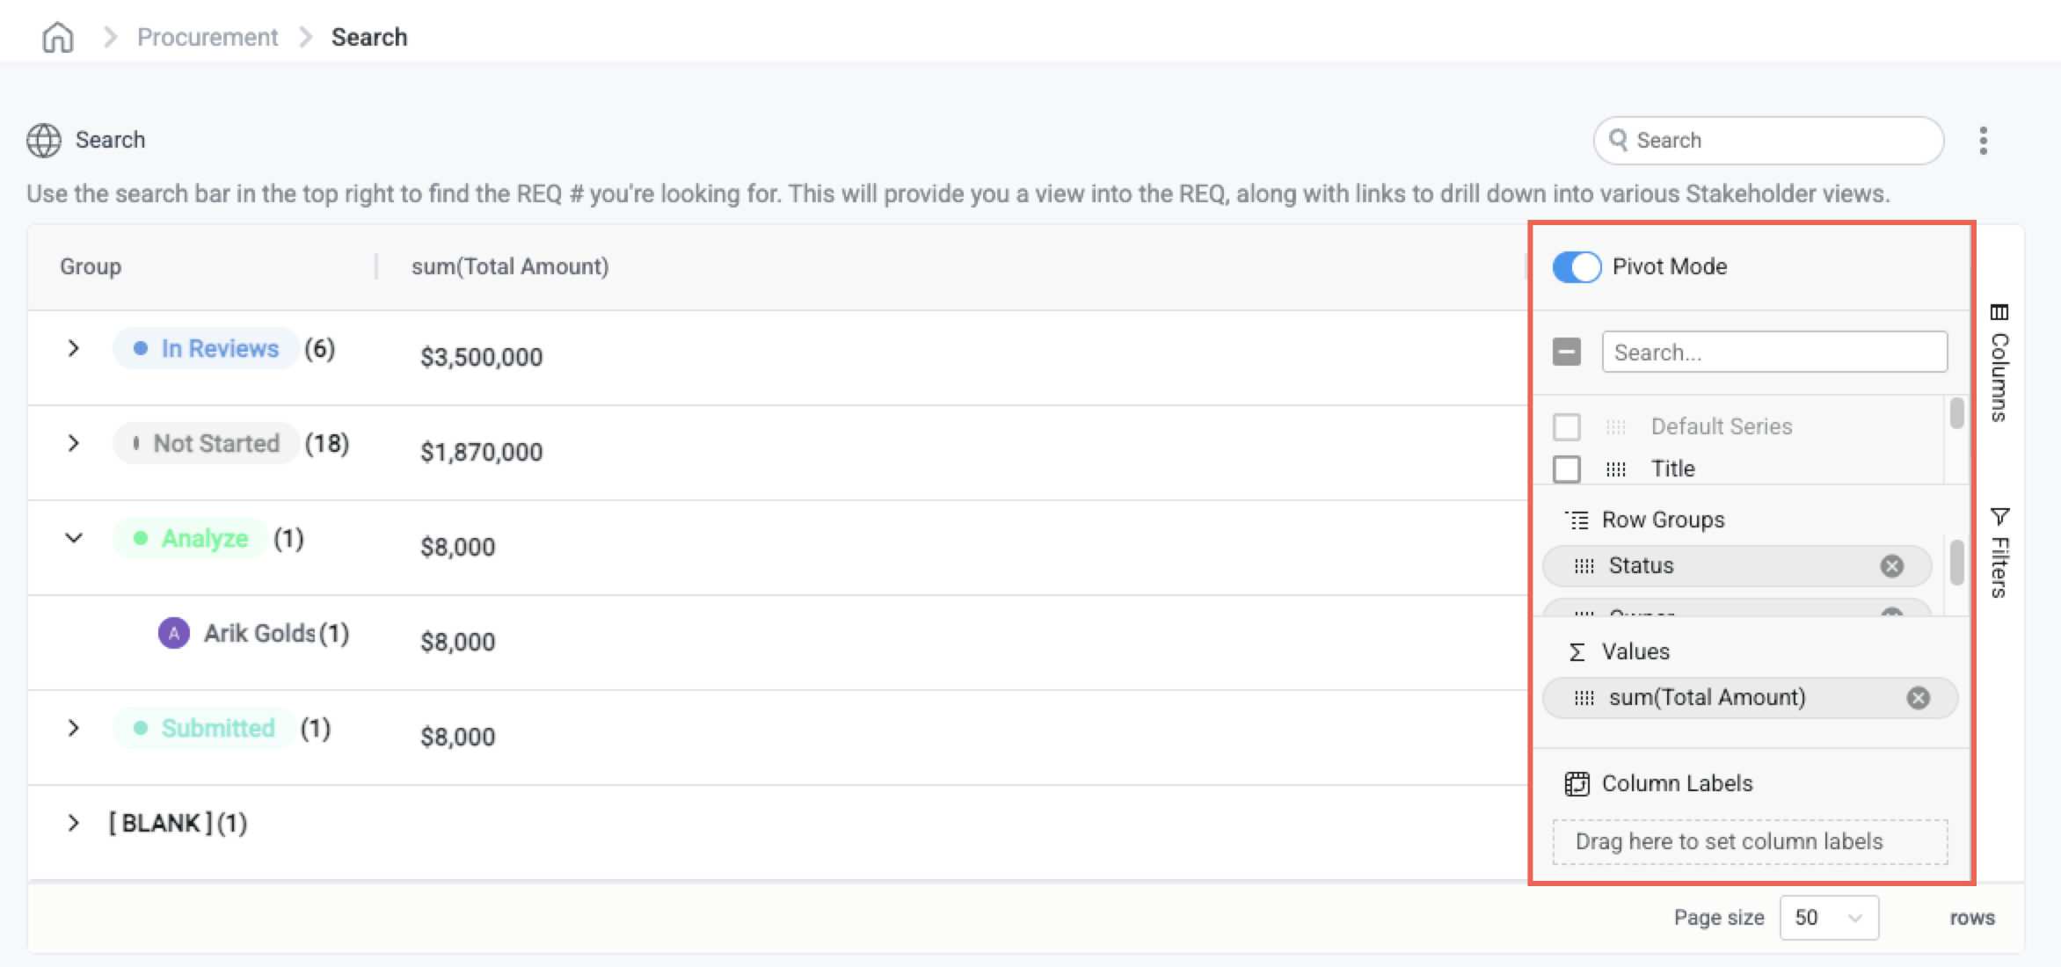Remove Status from Row Groups
Viewport: 2061px width, 967px height.
(x=1891, y=566)
